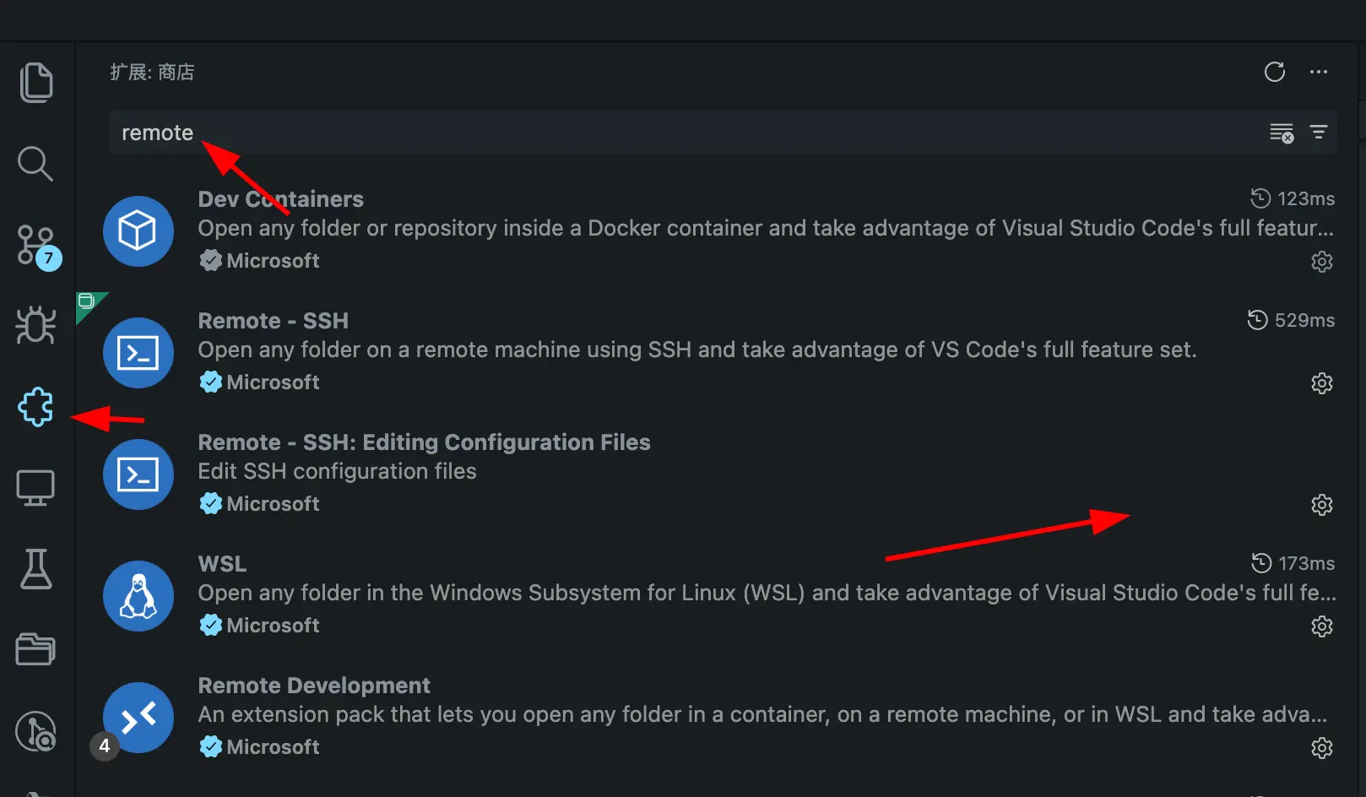The width and height of the screenshot is (1366, 797).
Task: Open the manage gear menu for Remote - SSH
Action: click(1321, 382)
